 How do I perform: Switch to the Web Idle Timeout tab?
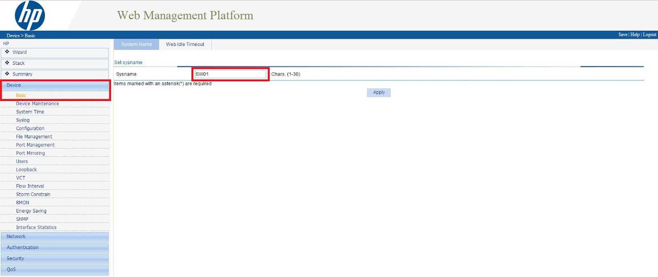(x=185, y=44)
